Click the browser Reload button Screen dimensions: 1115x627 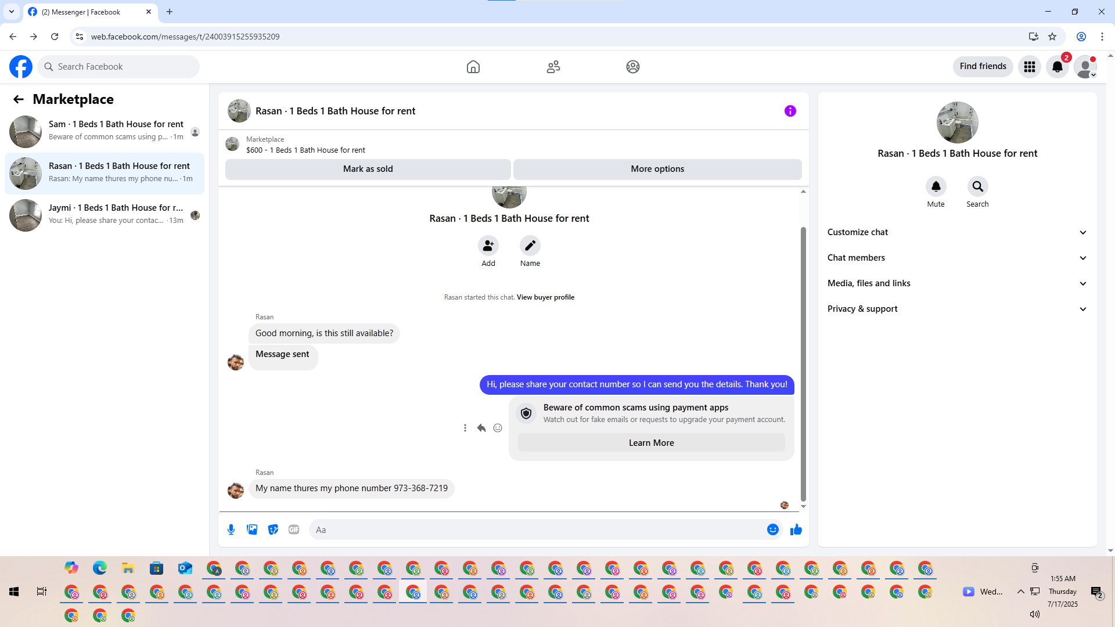[55, 37]
